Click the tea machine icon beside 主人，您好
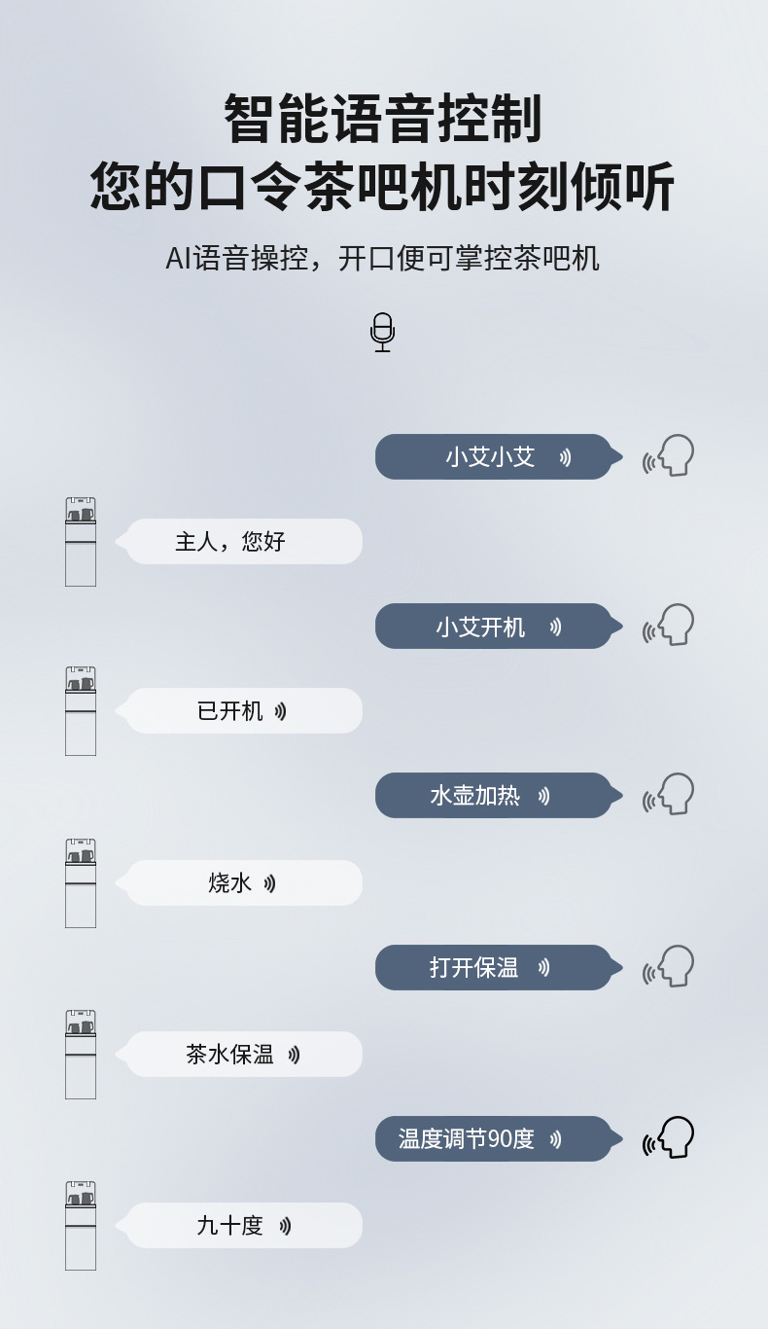Viewport: 768px width, 1329px height. tap(81, 542)
